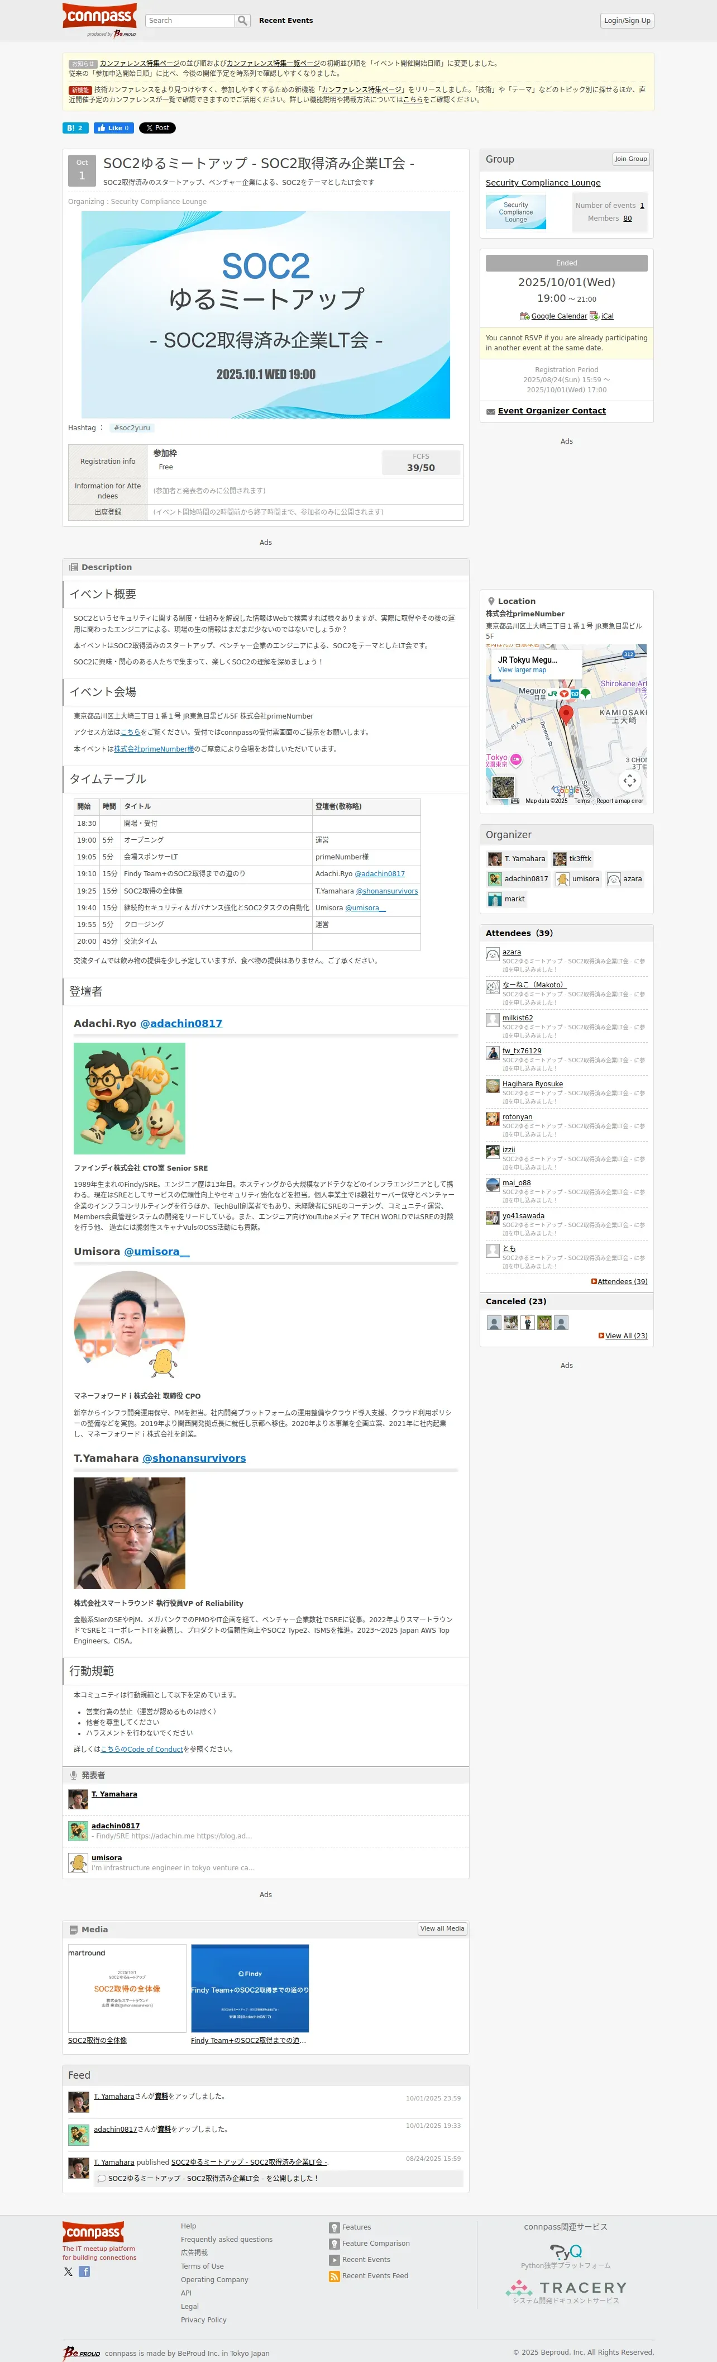Screen dimensions: 717x2362
Task: Open attendee Hagihara Ryosuke's profile
Action: pos(533,1084)
